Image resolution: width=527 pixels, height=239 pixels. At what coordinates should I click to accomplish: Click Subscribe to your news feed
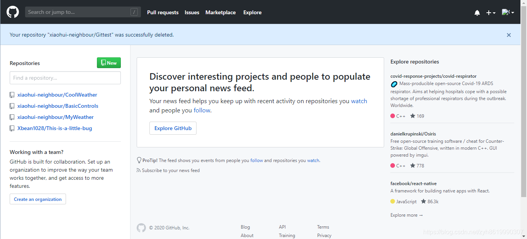171,170
